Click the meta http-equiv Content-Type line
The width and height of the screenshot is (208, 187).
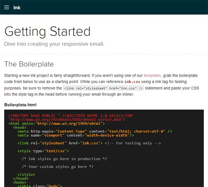pos(95,131)
